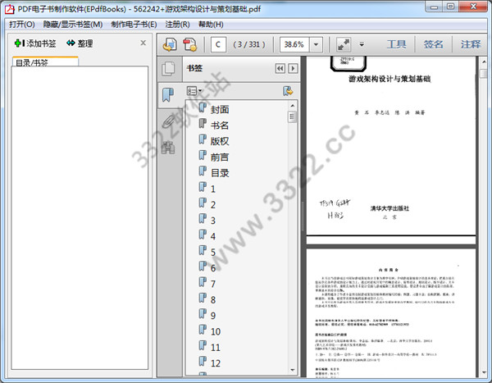The image size is (492, 383).
Task: Click the bookmark ribbon icon beside 封面
Action: pos(203,108)
